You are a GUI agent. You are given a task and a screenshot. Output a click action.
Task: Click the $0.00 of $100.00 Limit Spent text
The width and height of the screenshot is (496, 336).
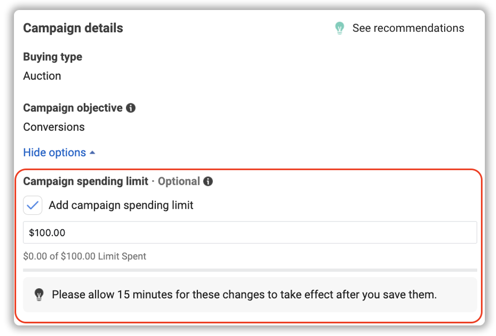(x=85, y=256)
